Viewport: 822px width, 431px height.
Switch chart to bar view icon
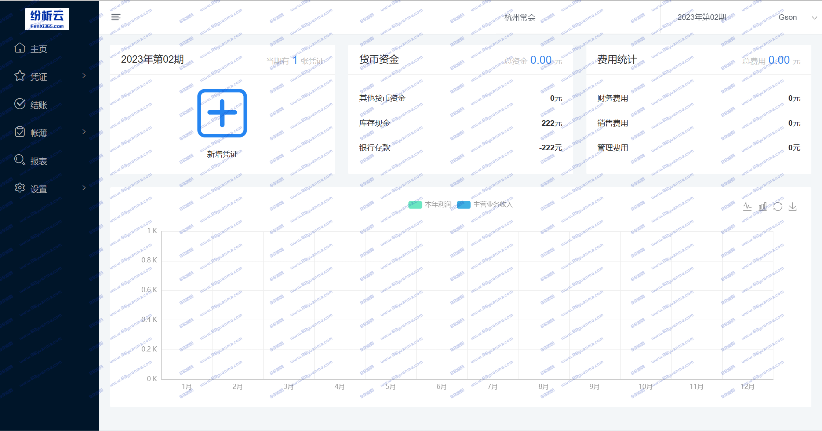point(763,207)
